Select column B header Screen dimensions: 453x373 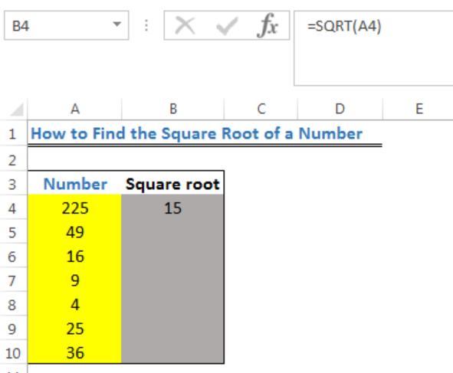click(172, 109)
